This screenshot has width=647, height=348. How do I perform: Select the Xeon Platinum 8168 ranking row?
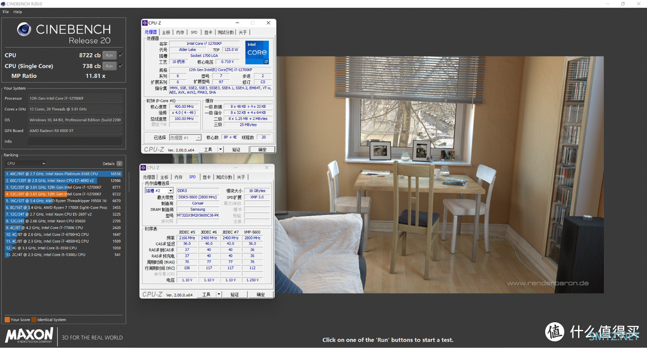pos(64,174)
